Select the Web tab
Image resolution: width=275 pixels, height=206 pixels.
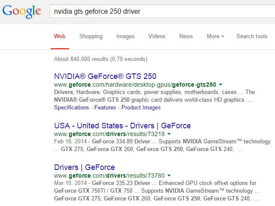pos(60,36)
